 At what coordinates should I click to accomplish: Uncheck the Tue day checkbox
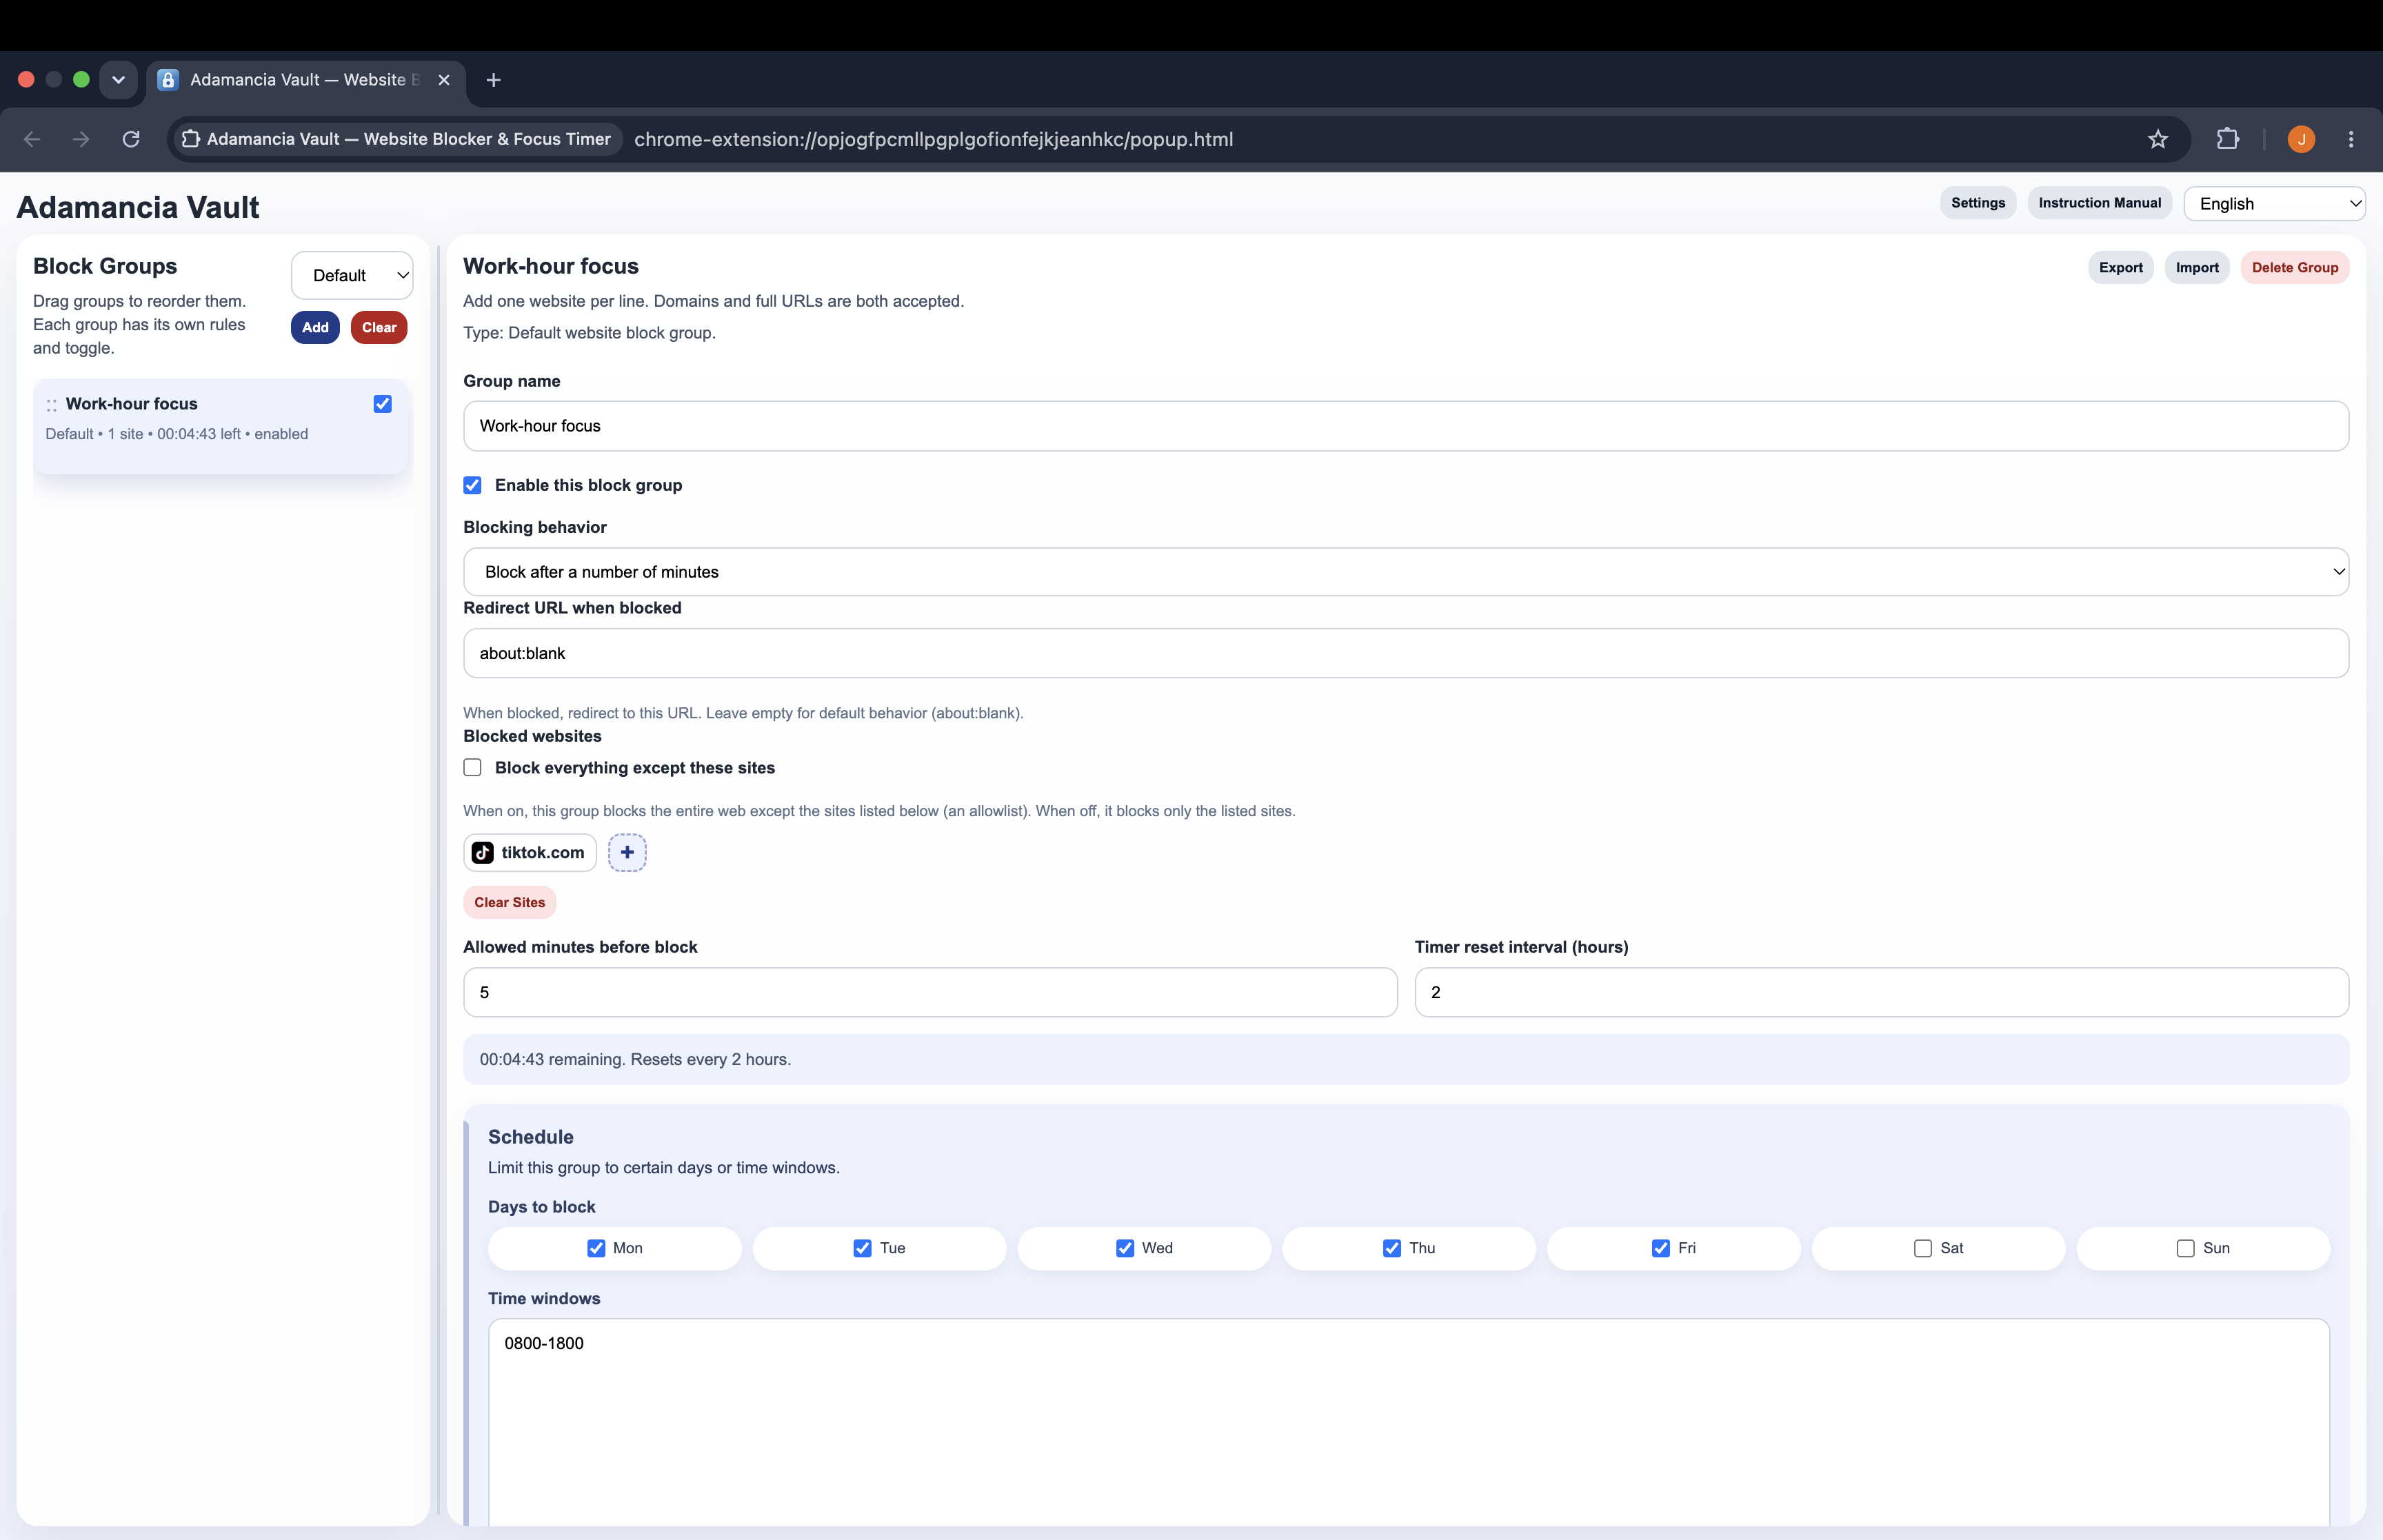862,1248
